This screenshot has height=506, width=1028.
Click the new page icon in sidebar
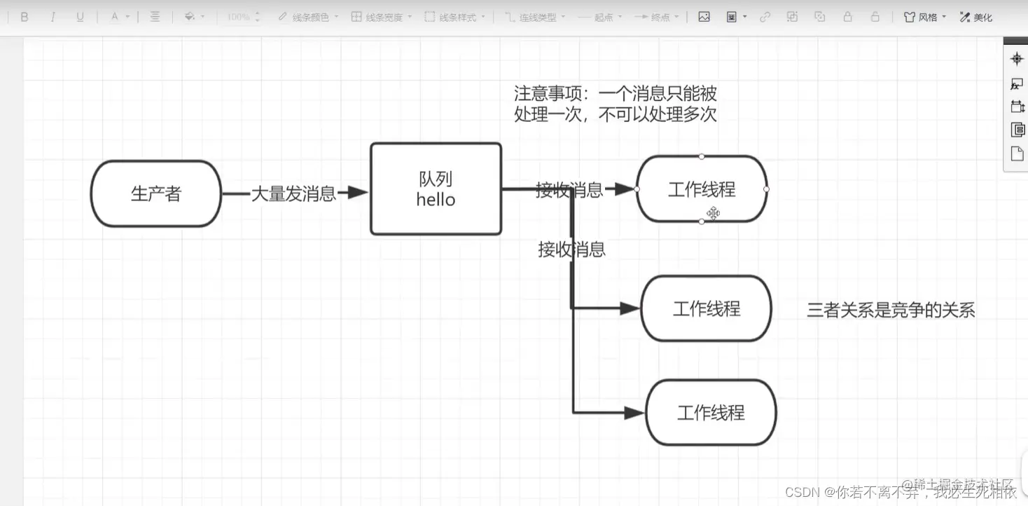1017,153
